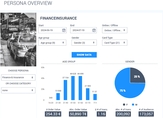163x118 pixels.
Task: Open the Start date calendar icon
Action: [x=64, y=30]
